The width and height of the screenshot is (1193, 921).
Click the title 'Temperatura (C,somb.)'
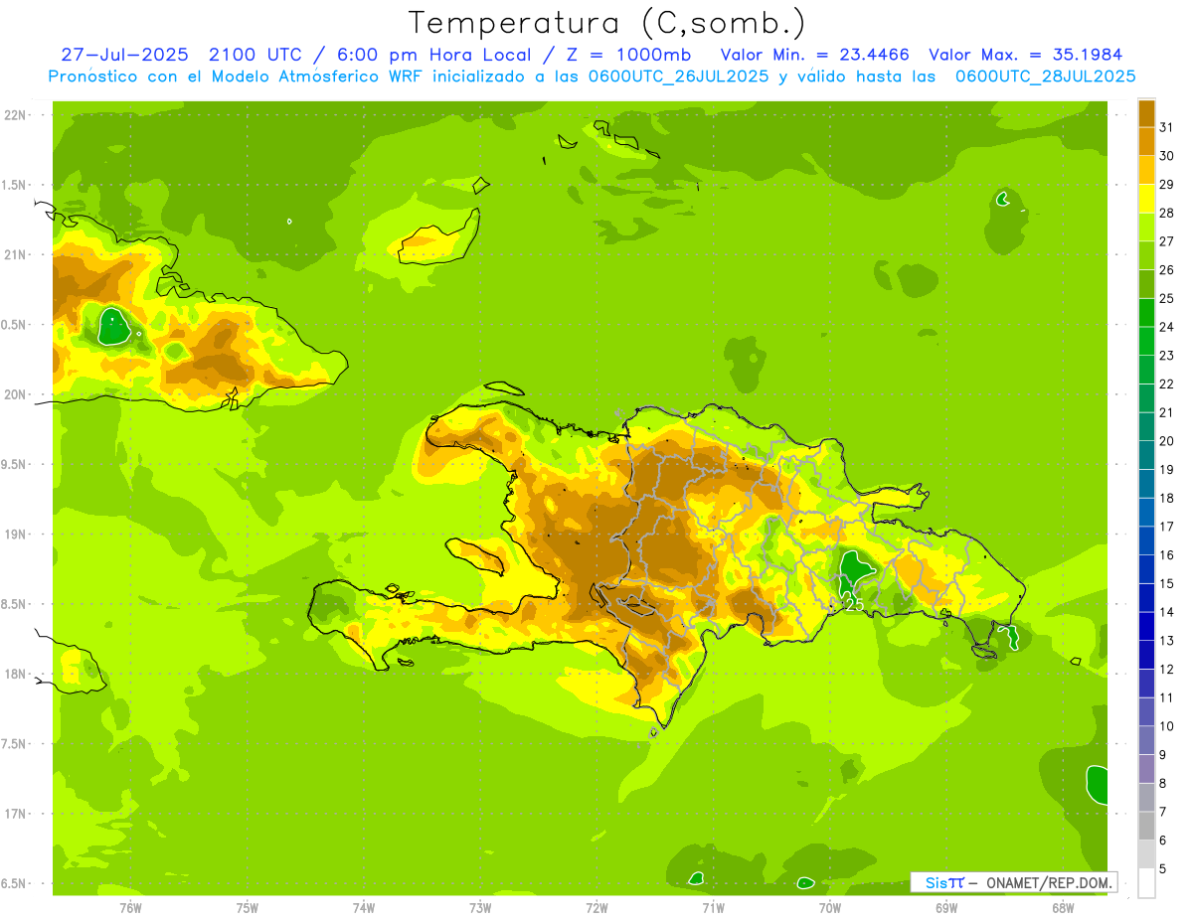tap(606, 23)
